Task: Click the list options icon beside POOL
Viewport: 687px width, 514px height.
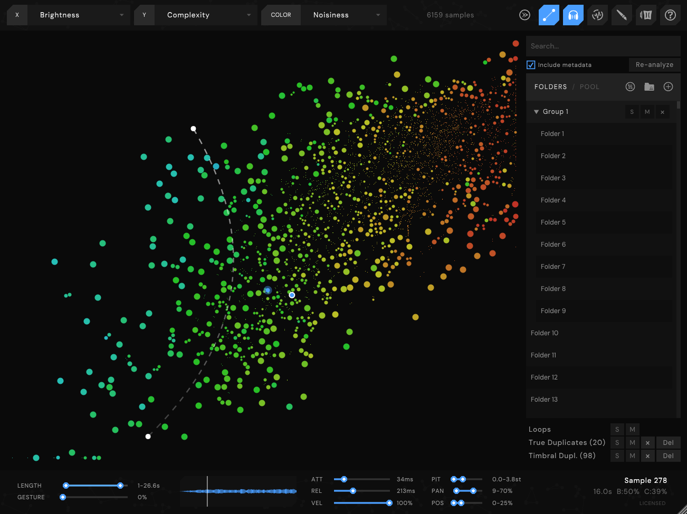Action: (x=630, y=87)
